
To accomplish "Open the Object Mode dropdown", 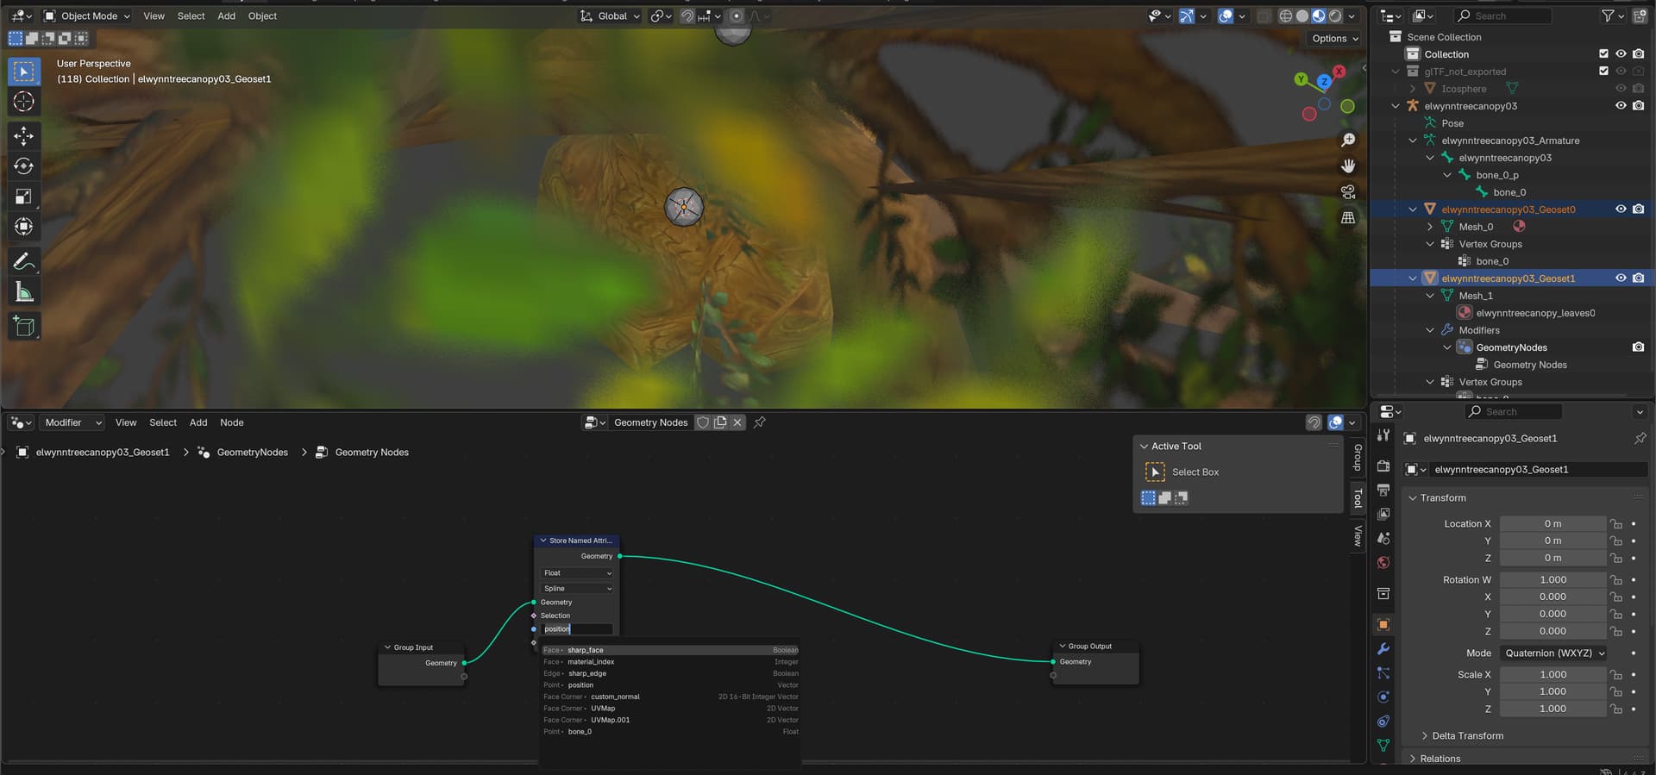I will pyautogui.click(x=87, y=16).
